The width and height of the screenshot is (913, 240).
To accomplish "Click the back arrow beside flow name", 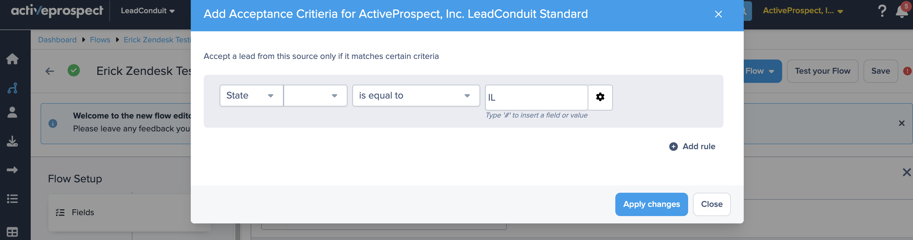I will pos(50,71).
